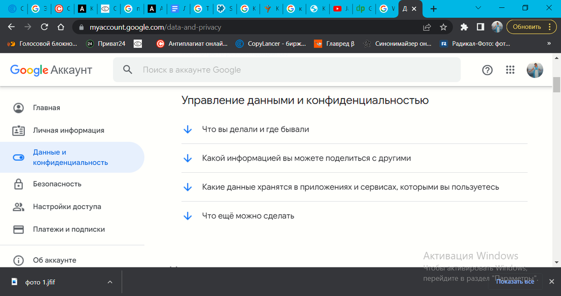Close the active tab with X
This screenshot has width=561, height=296.
[x=414, y=8]
